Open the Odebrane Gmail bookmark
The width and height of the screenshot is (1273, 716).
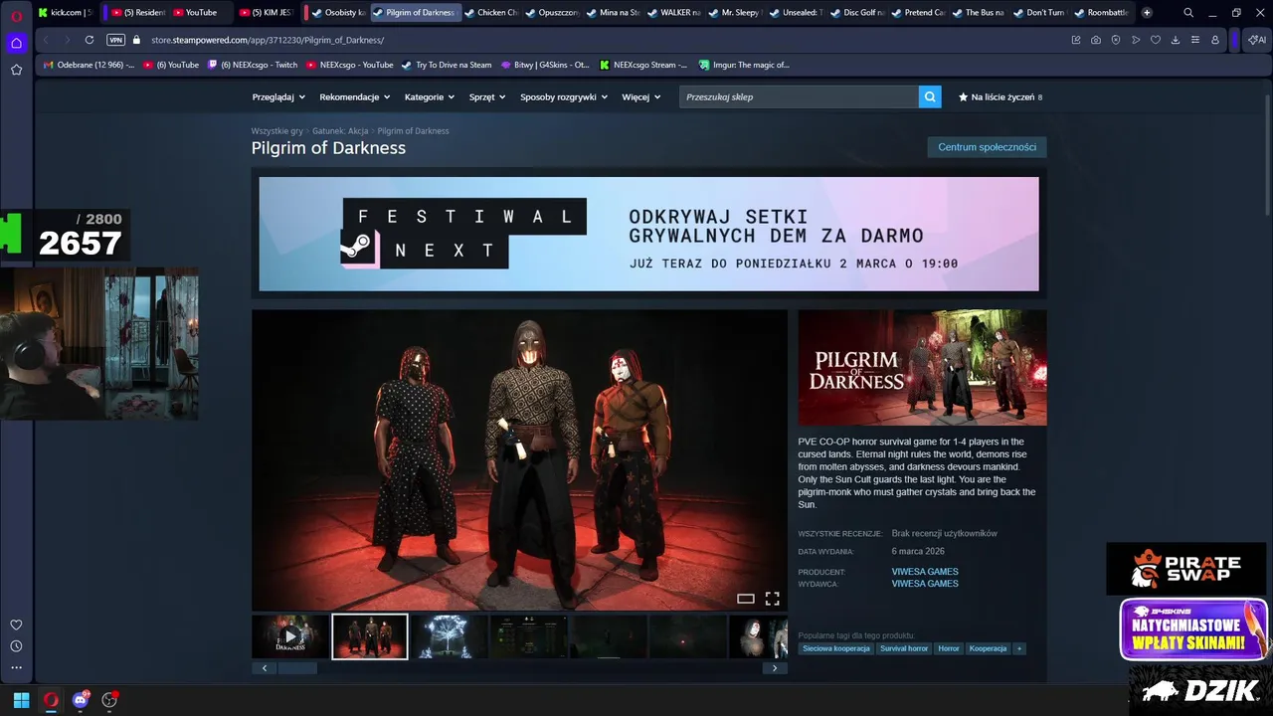pyautogui.click(x=89, y=65)
